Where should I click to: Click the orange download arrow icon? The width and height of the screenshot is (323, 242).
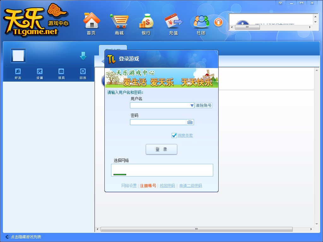tap(219, 22)
